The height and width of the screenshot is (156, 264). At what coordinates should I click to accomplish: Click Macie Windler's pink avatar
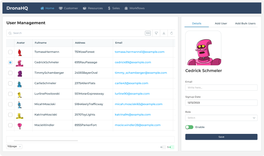click(20, 126)
